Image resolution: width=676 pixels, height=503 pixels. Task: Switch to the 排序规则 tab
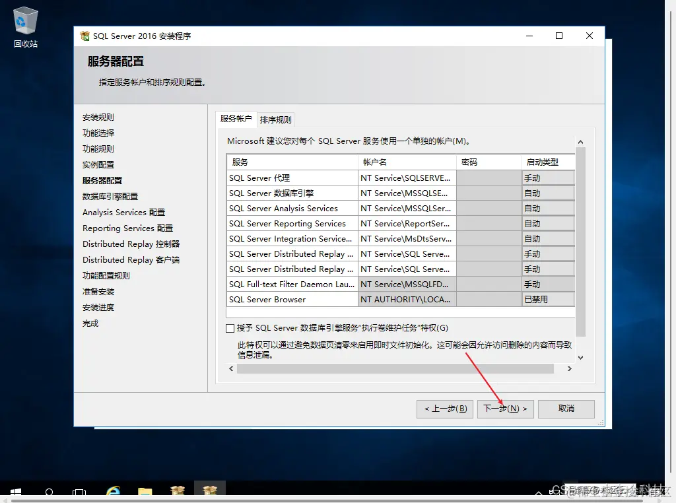[x=276, y=120]
